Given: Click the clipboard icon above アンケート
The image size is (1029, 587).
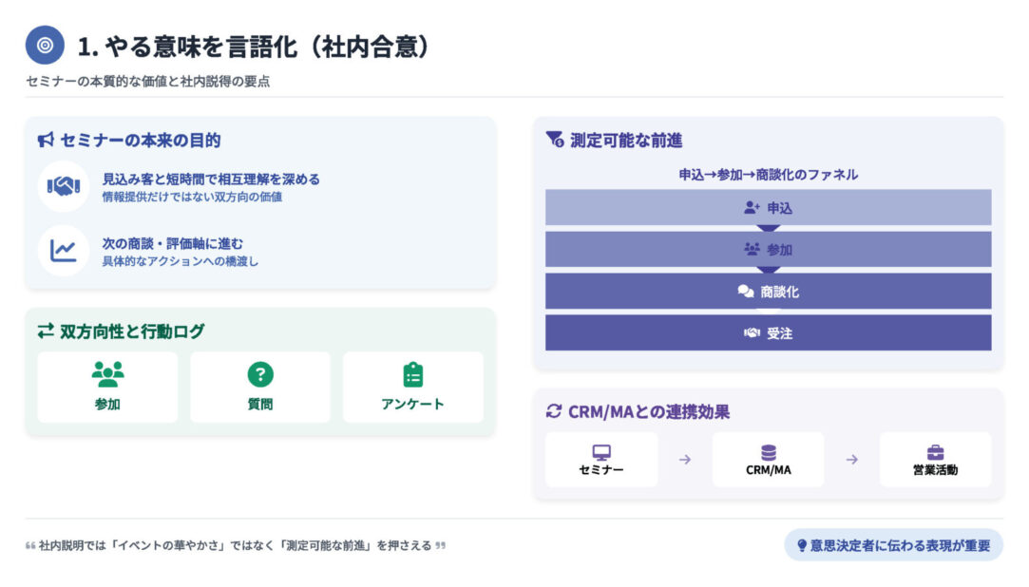Looking at the screenshot, I should (412, 374).
